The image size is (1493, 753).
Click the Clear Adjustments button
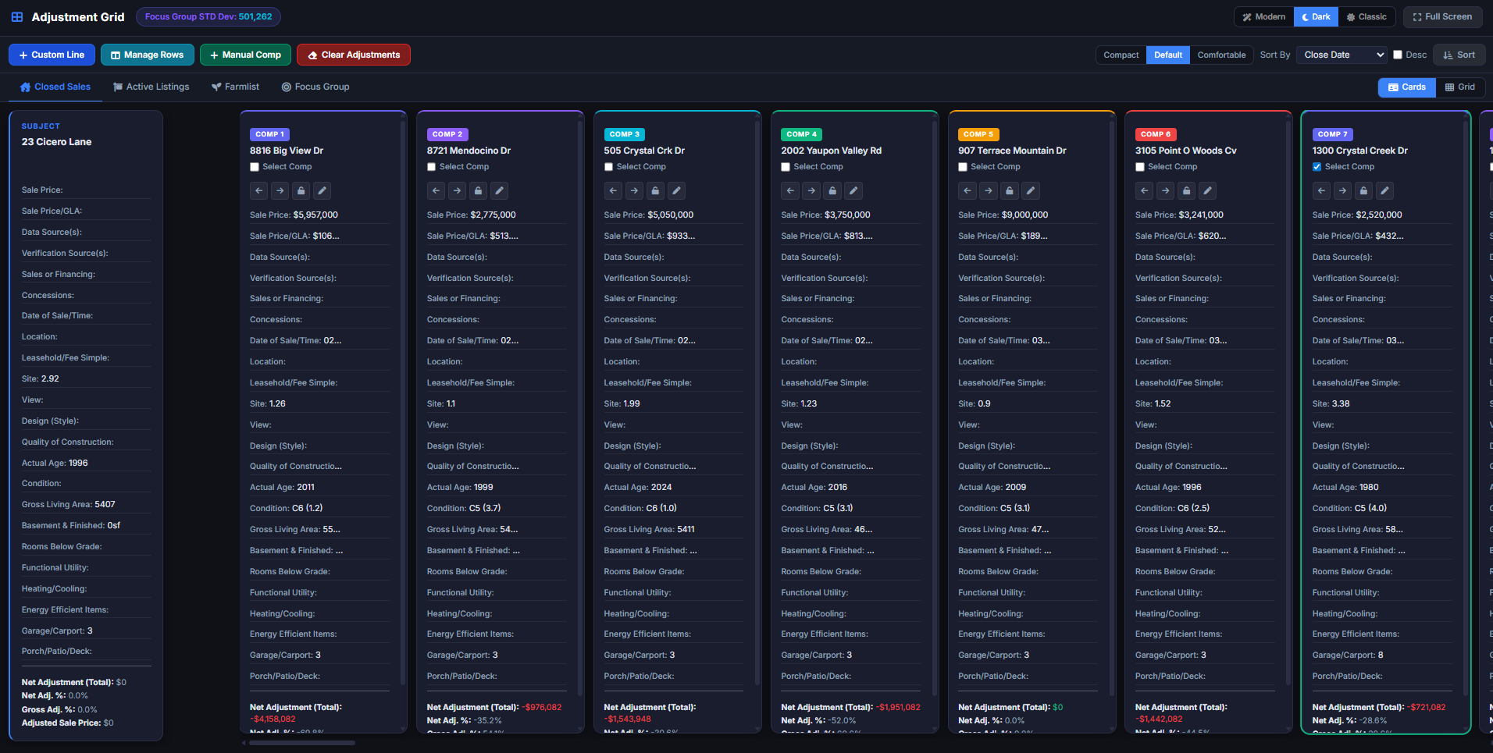pyautogui.click(x=354, y=55)
